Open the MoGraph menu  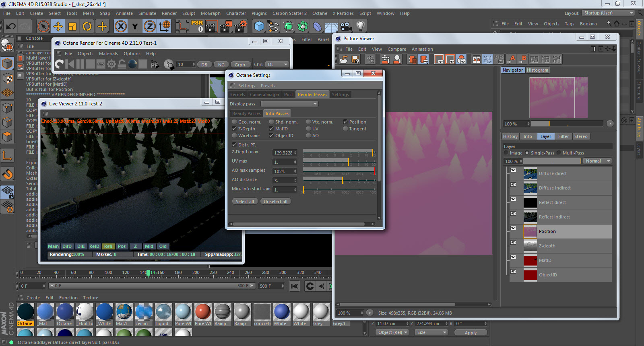(211, 13)
